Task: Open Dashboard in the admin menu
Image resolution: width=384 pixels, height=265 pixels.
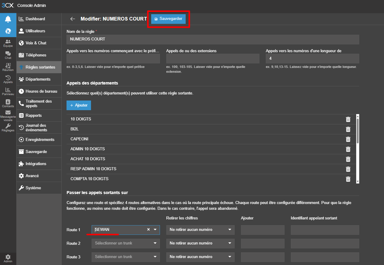Action: point(39,19)
